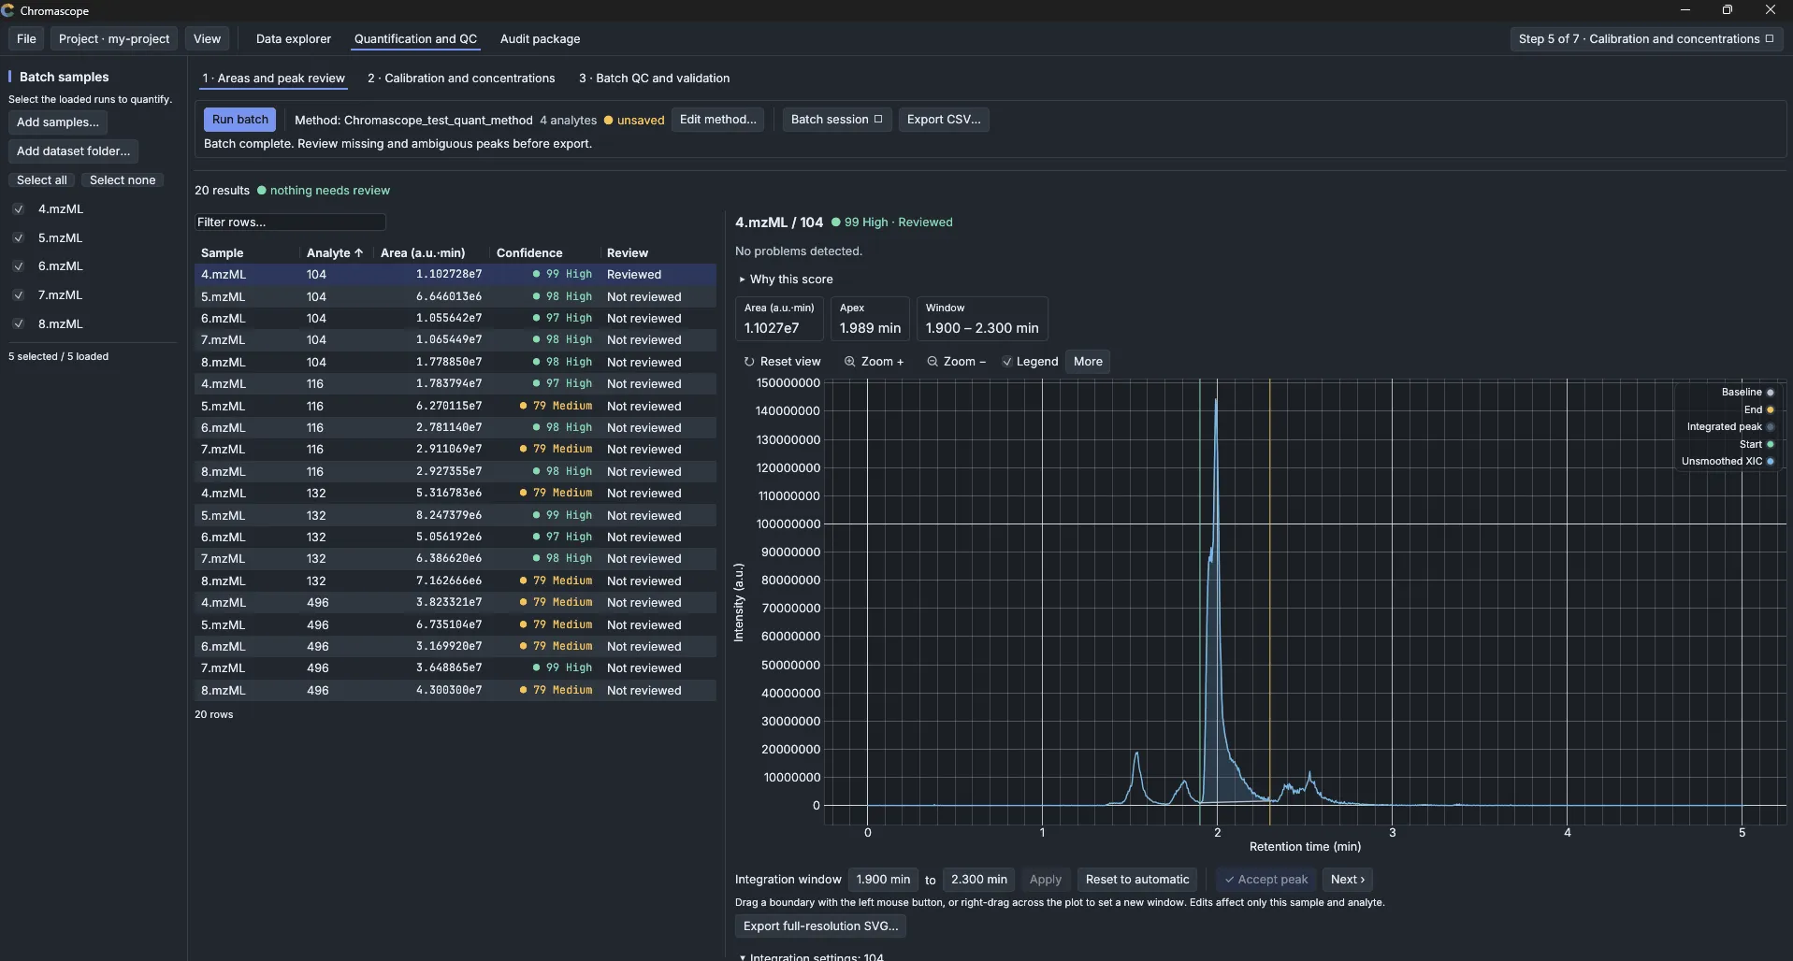Uncheck the 6.mzML sample checkbox
The width and height of the screenshot is (1793, 961).
pyautogui.click(x=18, y=266)
